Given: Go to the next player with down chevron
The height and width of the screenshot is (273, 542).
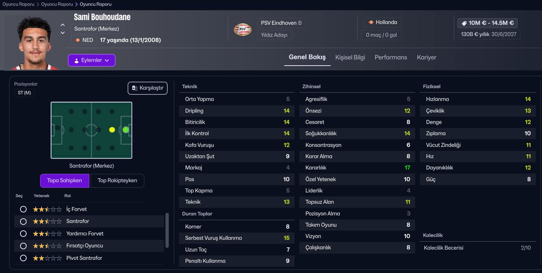Looking at the screenshot, I should (63, 33).
